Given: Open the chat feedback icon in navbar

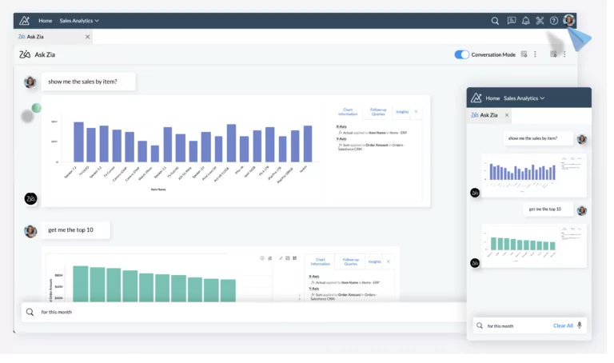Looking at the screenshot, I should point(512,21).
